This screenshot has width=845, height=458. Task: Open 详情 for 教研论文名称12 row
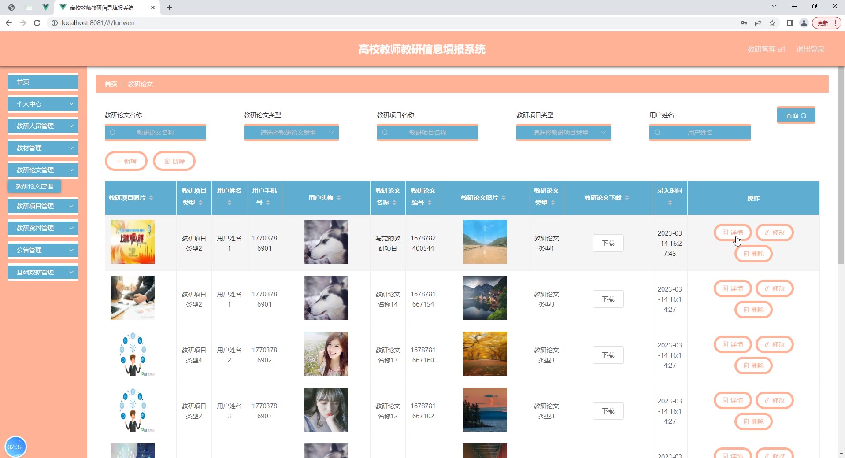click(733, 400)
